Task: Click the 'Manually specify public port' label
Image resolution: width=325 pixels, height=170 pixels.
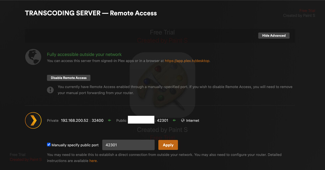Action: point(75,145)
